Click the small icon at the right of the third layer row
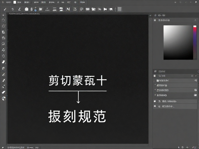199x149 pixels. [196, 90]
